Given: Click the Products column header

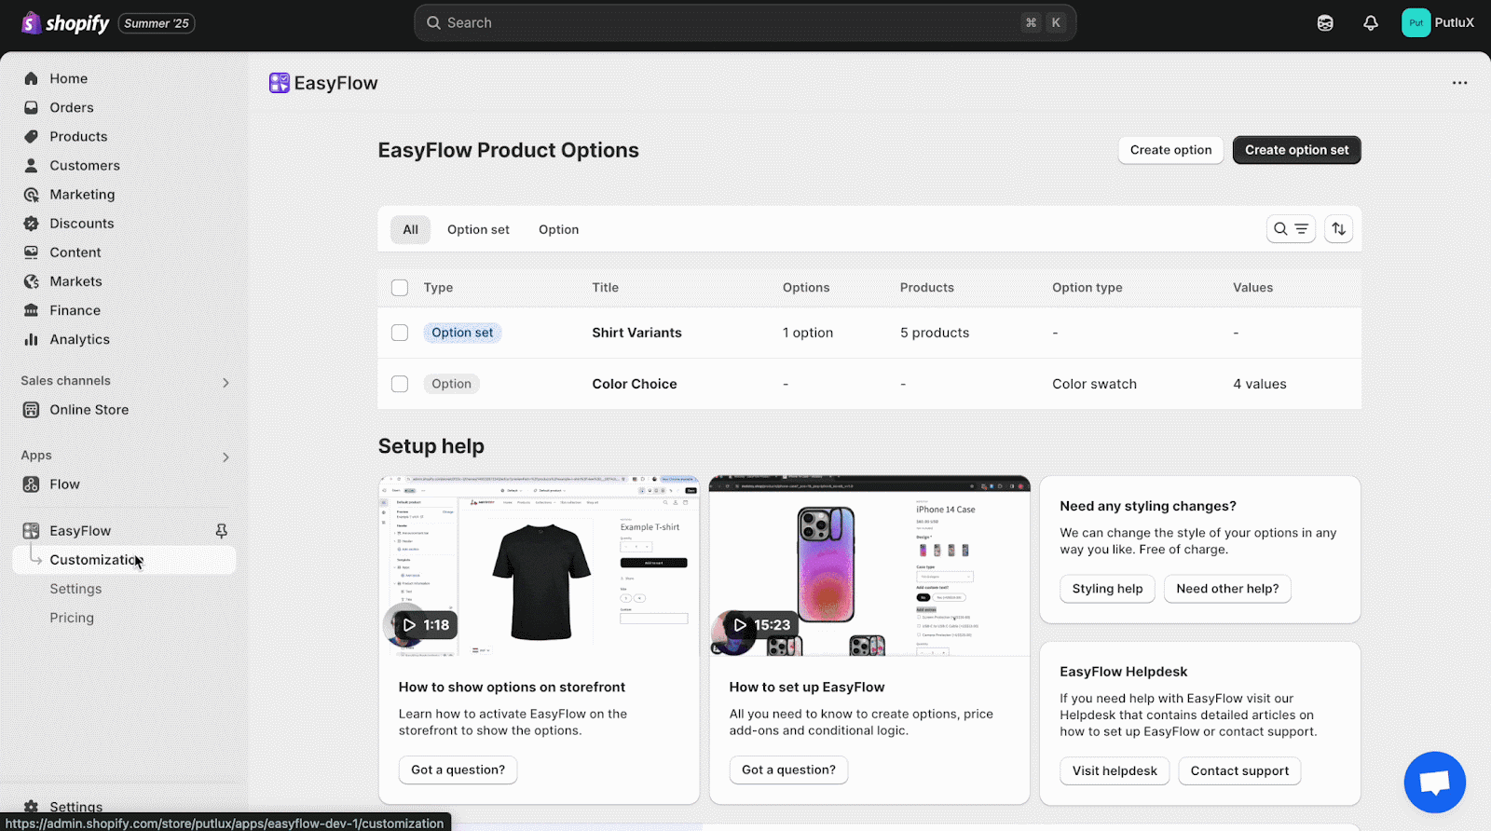Looking at the screenshot, I should click(x=926, y=288).
